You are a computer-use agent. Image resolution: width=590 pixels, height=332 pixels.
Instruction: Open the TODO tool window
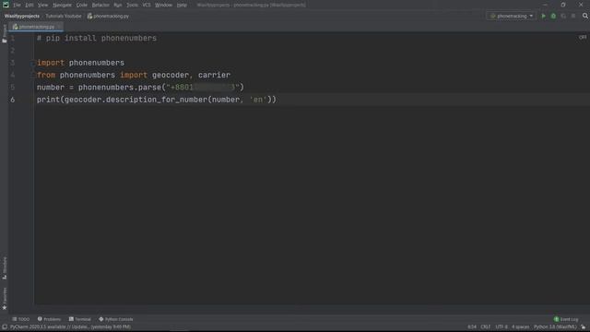(20, 319)
